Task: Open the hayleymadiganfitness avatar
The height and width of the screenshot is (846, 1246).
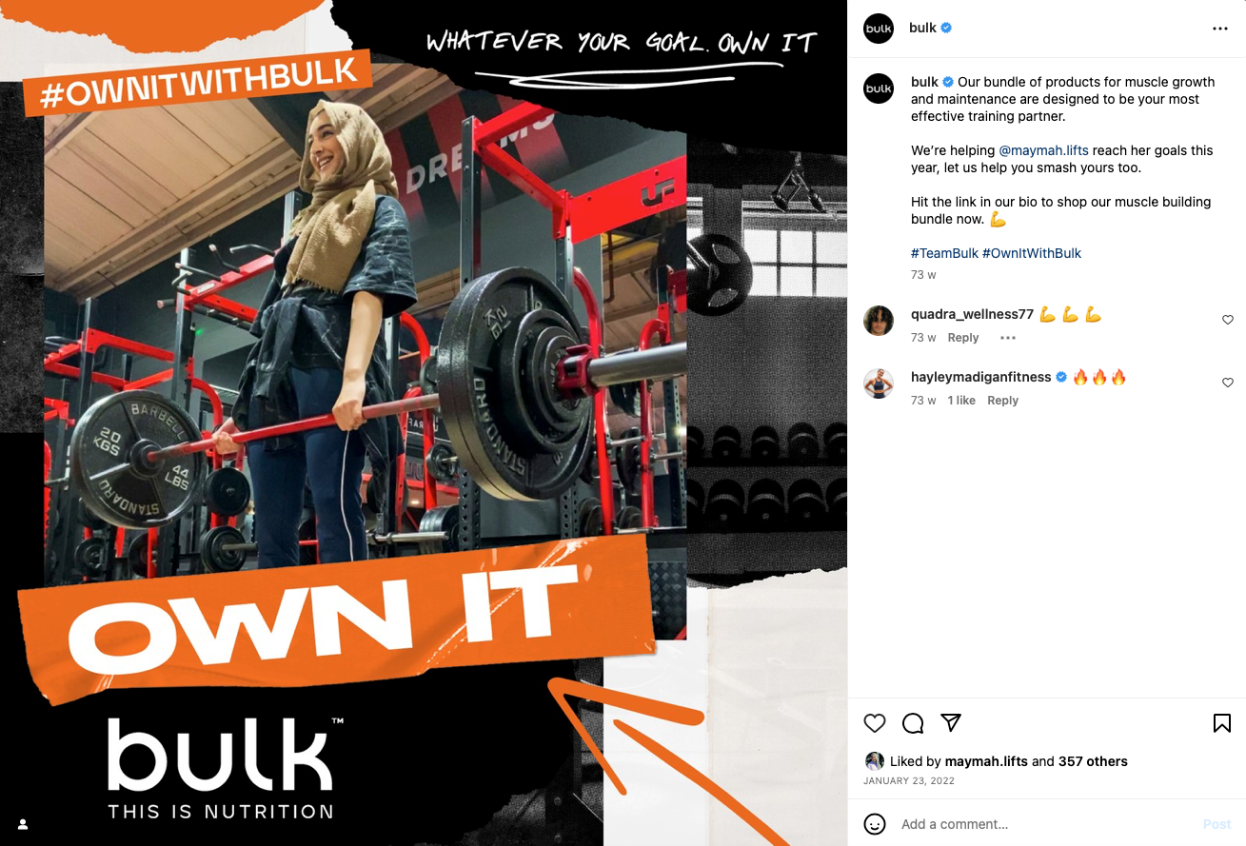Action: pos(879,384)
